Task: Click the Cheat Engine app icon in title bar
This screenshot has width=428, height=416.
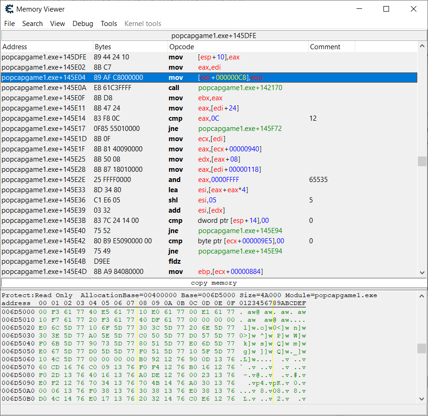Action: pos(9,9)
